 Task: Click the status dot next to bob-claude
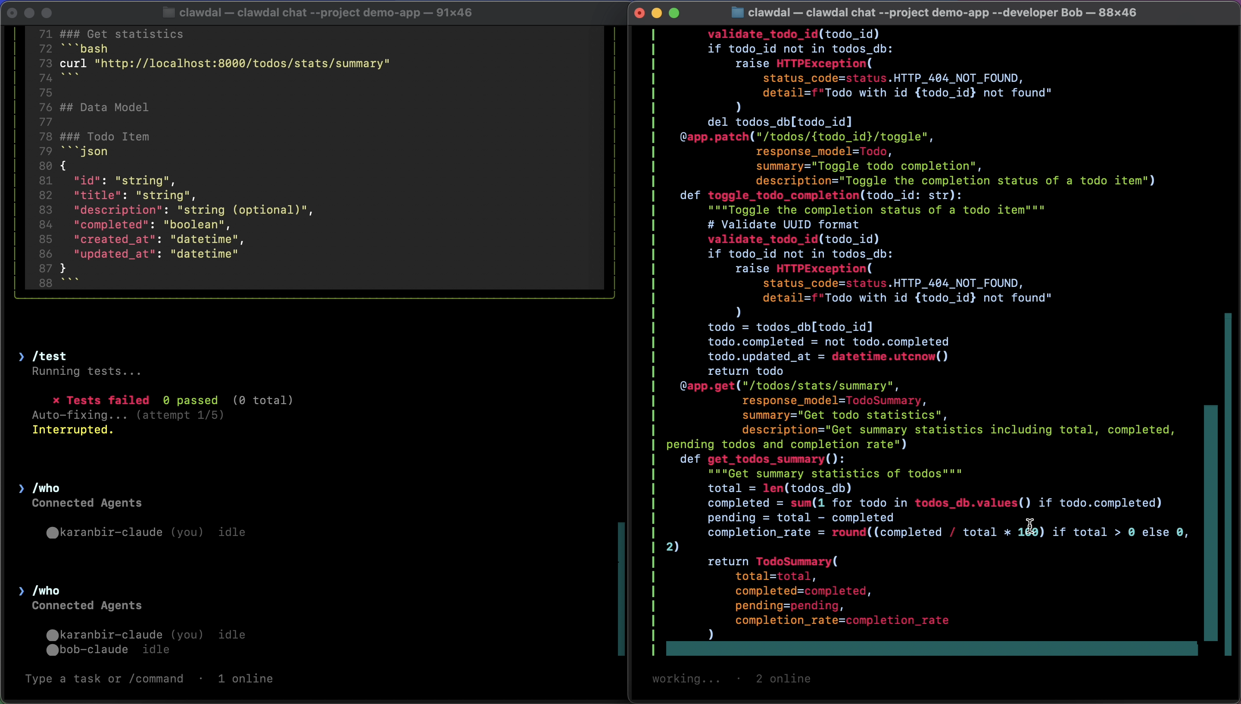tap(52, 650)
